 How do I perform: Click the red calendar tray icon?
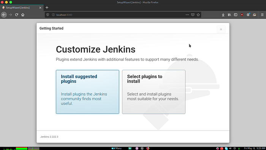click(x=222, y=148)
